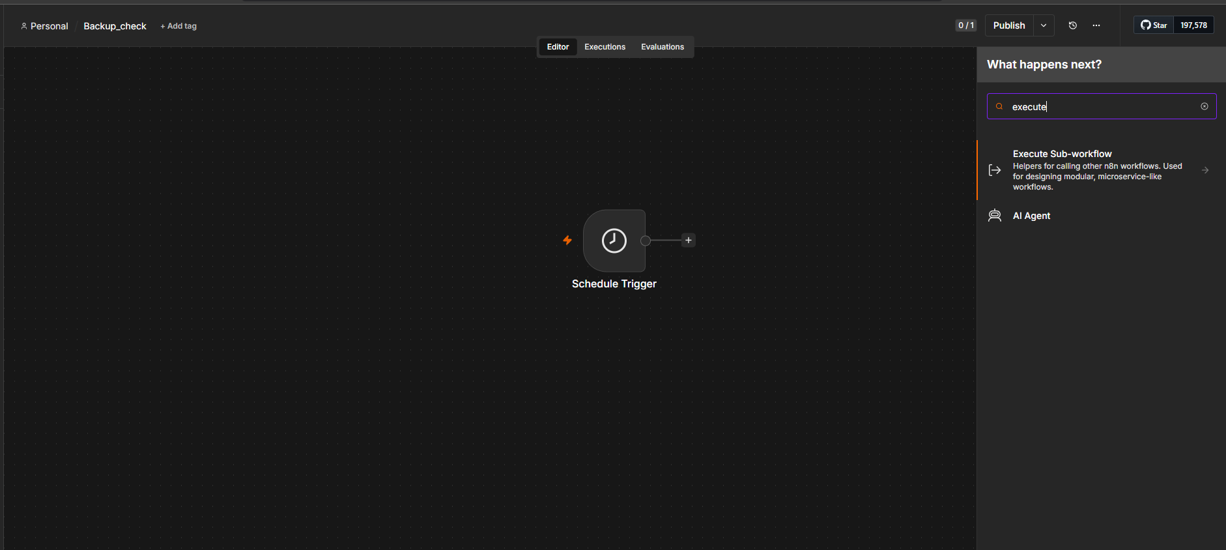Click the Schedule Trigger label

point(614,283)
